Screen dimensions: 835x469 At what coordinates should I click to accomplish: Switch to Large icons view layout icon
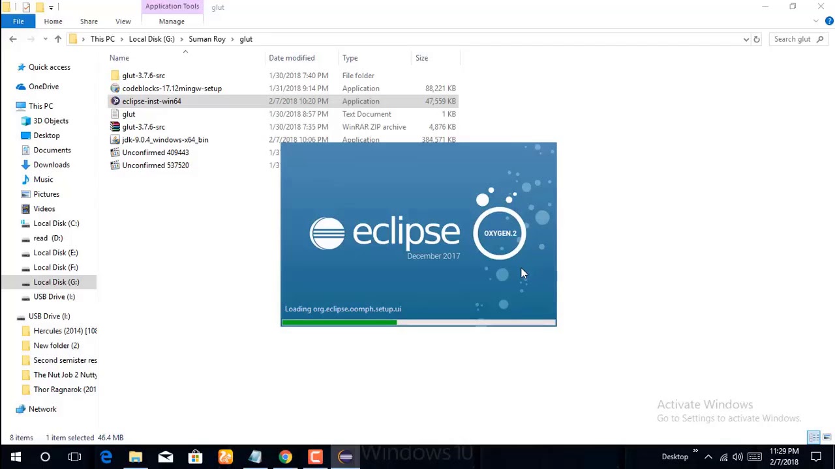point(827,438)
